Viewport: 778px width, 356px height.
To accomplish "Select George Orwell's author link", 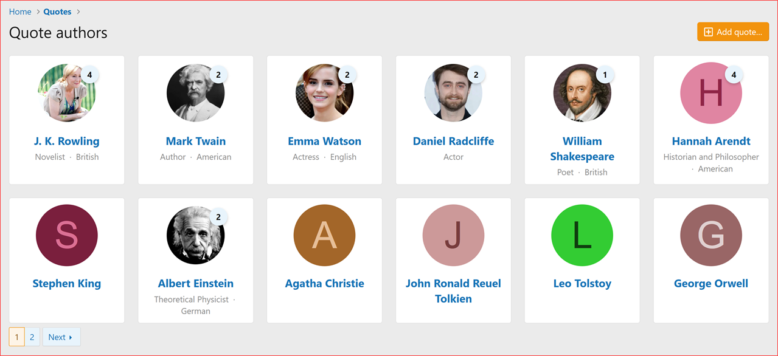I will (710, 283).
